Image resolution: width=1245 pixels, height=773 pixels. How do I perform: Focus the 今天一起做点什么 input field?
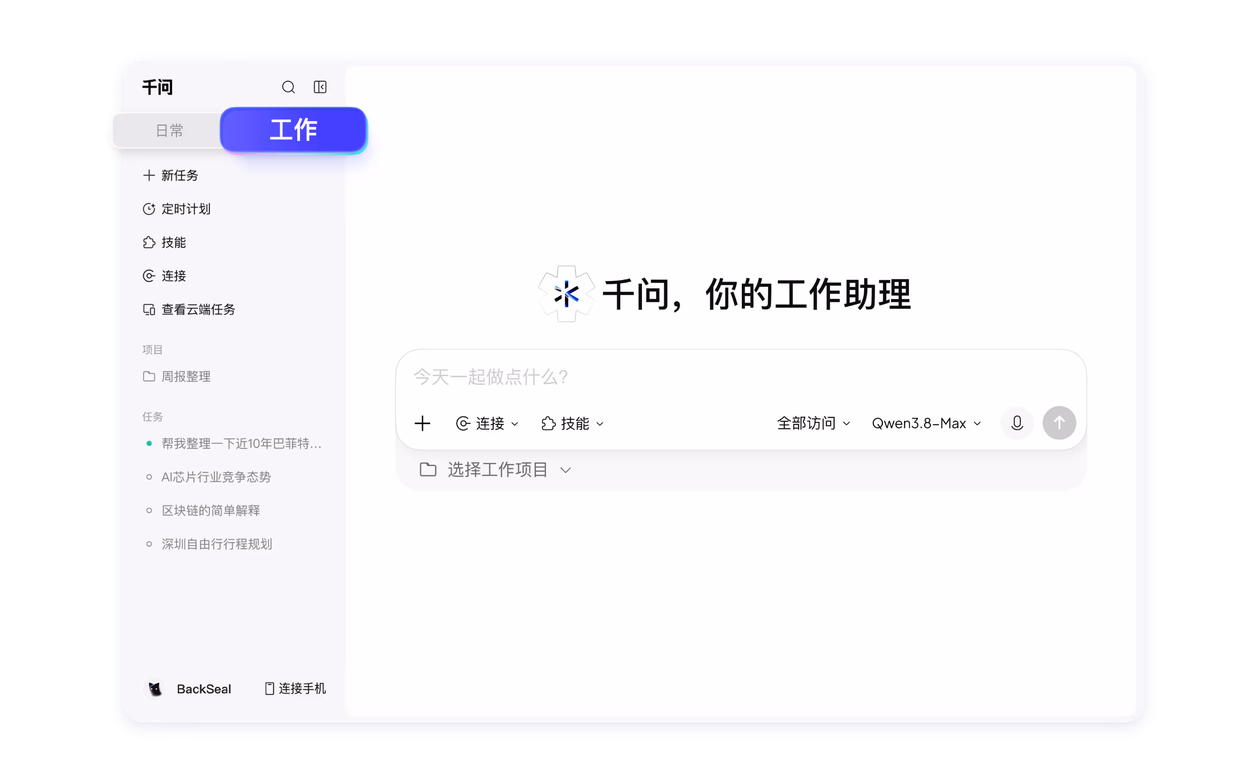coord(741,377)
